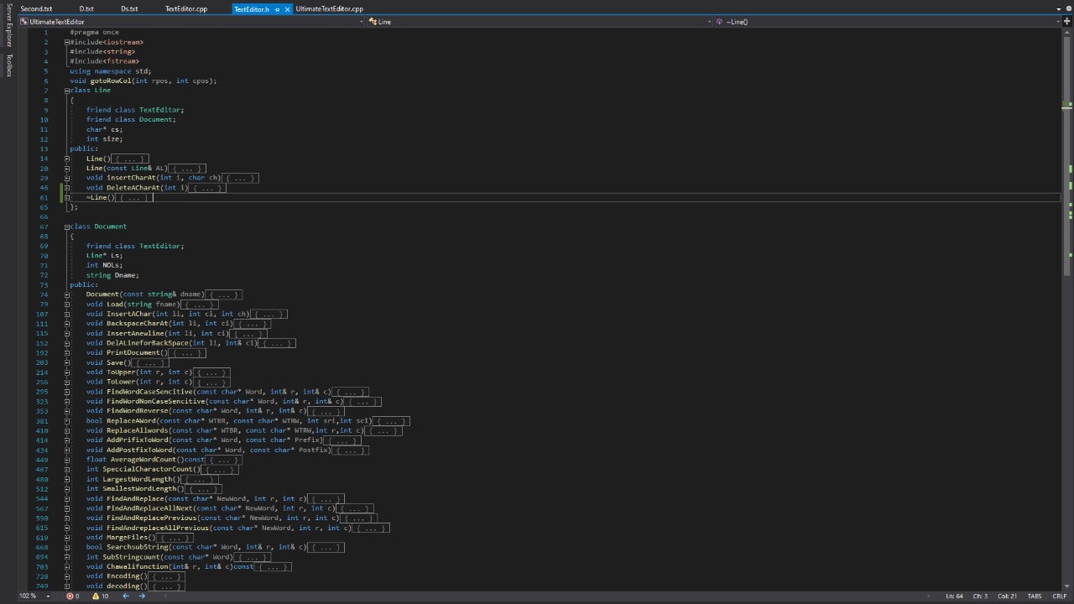Switch to TextEditor.cpp tab
The image size is (1074, 604).
click(186, 9)
